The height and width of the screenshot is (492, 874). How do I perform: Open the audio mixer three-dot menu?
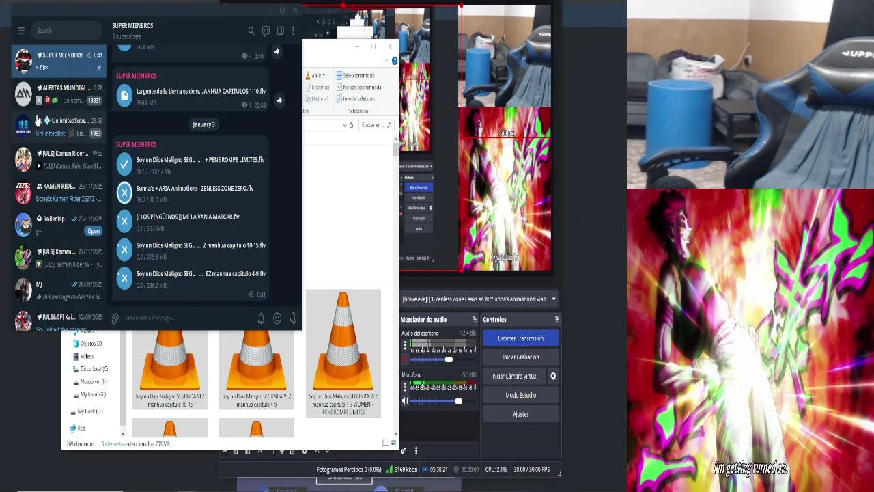pyautogui.click(x=415, y=450)
